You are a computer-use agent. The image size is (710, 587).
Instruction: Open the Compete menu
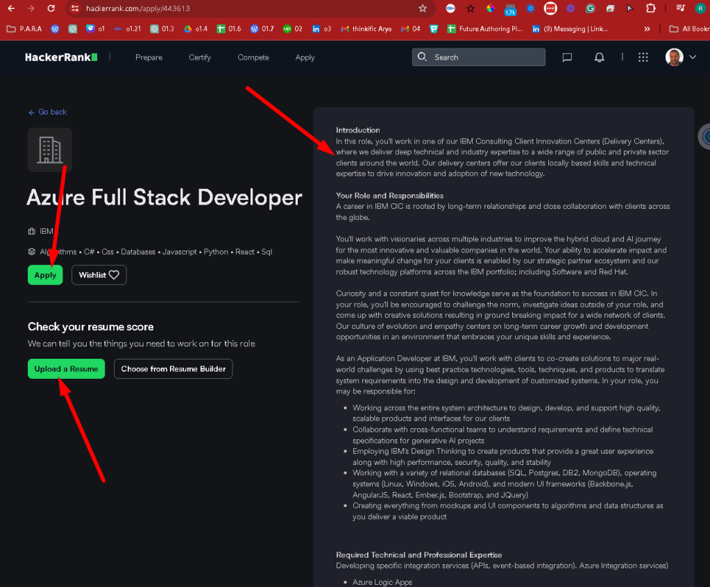[253, 58]
